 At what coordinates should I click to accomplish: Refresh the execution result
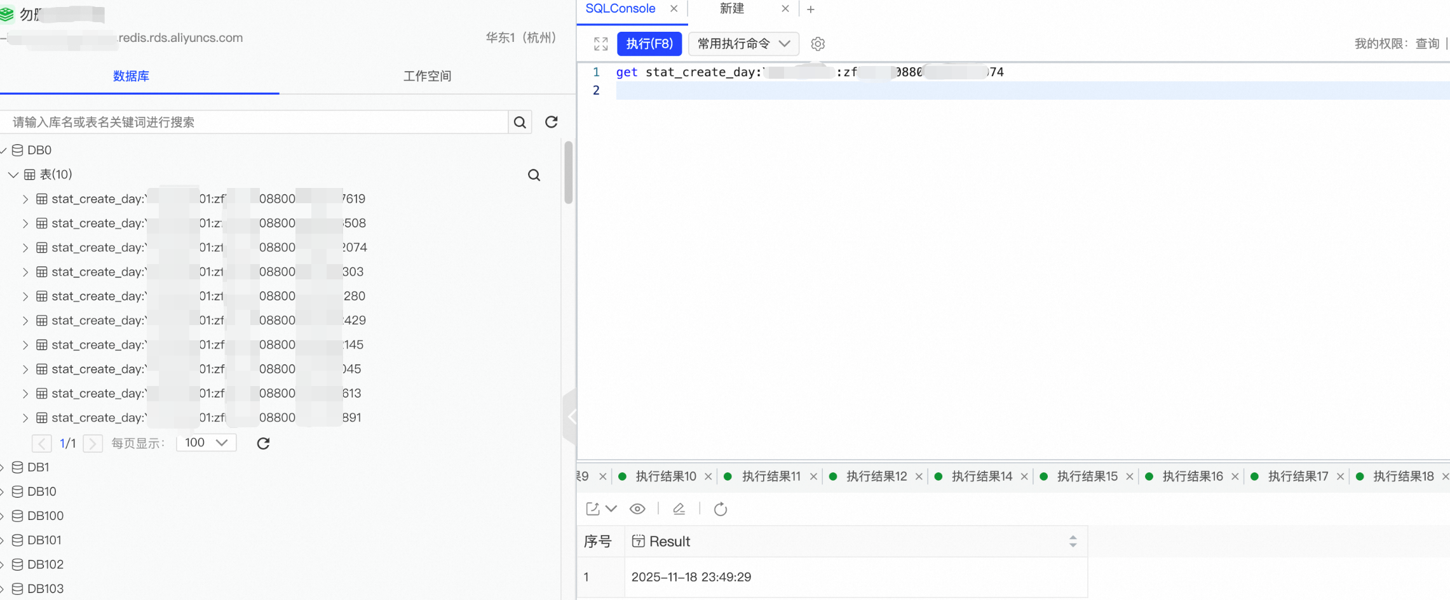[x=720, y=509]
